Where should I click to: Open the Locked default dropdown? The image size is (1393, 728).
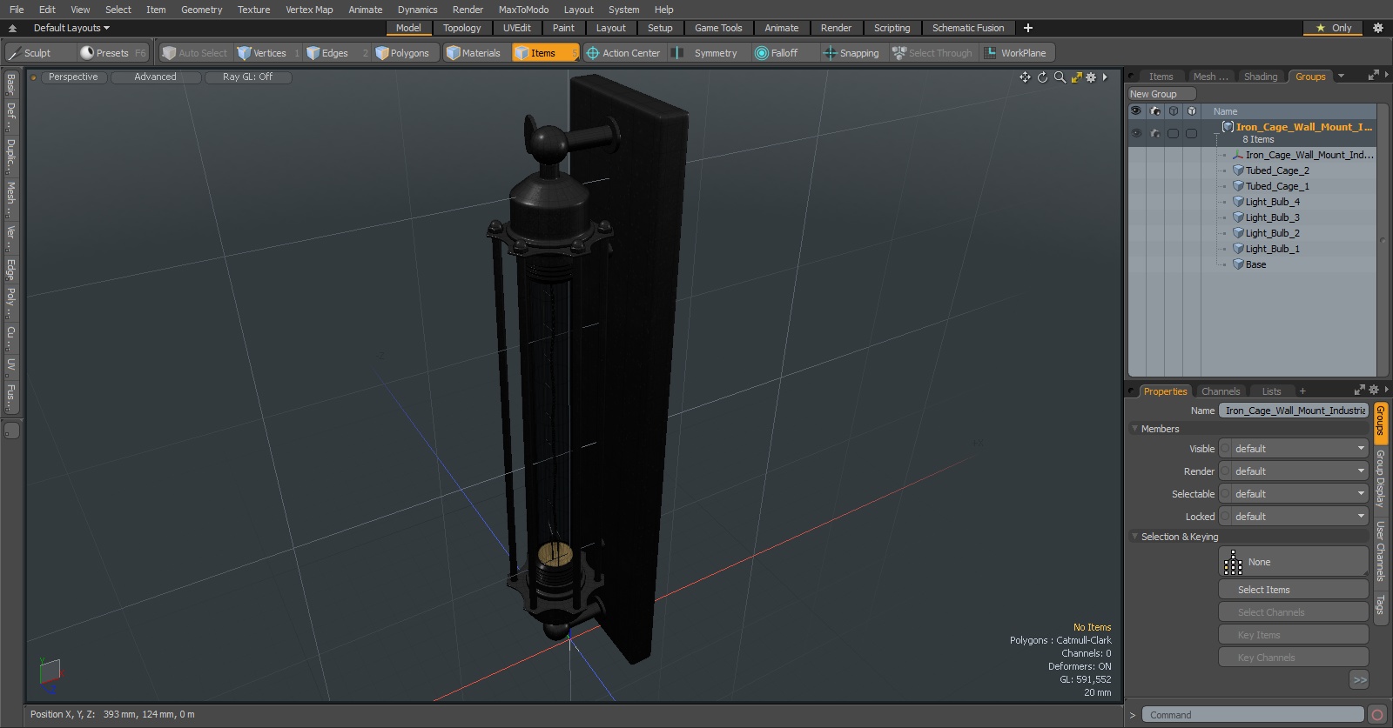click(x=1300, y=517)
